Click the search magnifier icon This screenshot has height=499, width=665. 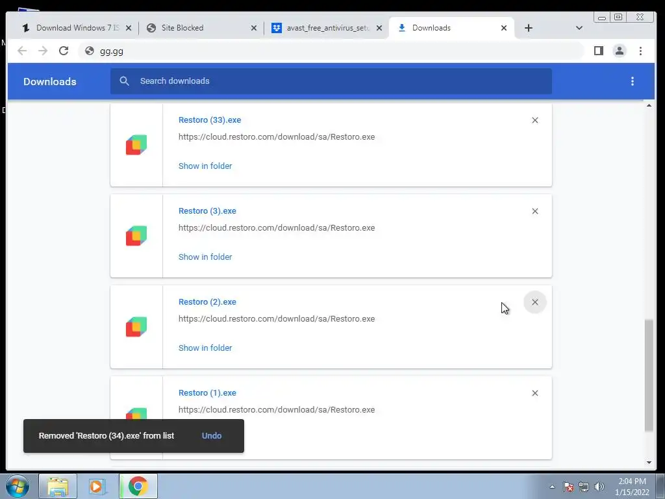124,81
